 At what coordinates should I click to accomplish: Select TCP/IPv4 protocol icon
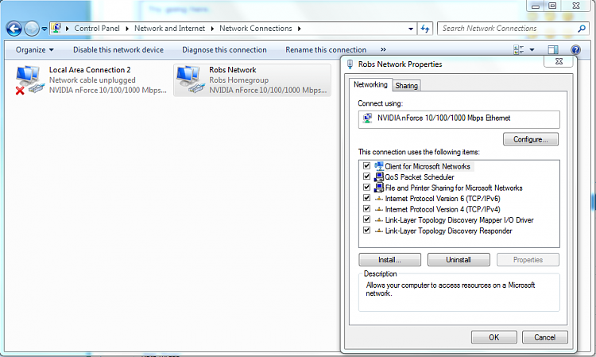378,209
